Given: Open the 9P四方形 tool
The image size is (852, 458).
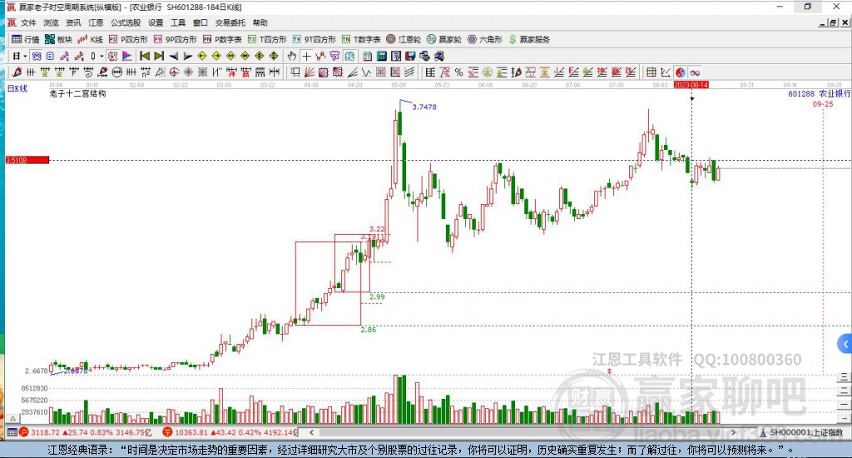Looking at the screenshot, I should point(175,39).
